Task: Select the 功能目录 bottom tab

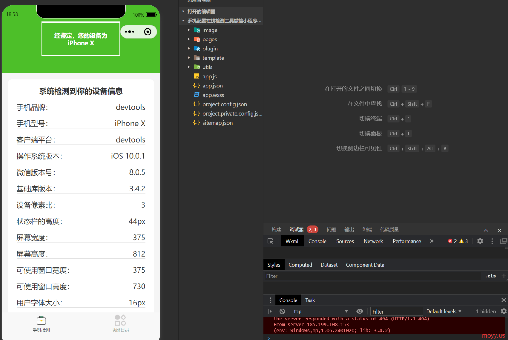Action: pyautogui.click(x=120, y=324)
